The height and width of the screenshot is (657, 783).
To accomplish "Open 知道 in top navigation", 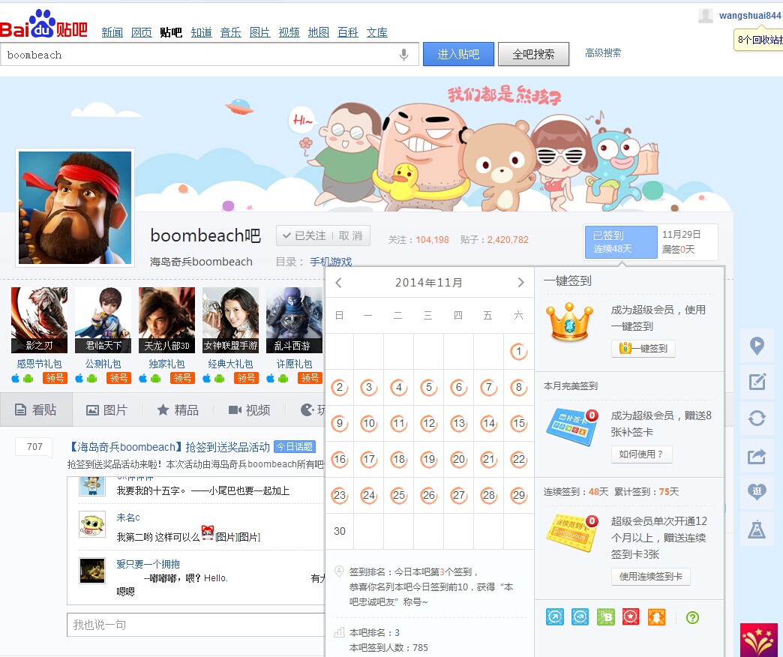I will click(201, 32).
